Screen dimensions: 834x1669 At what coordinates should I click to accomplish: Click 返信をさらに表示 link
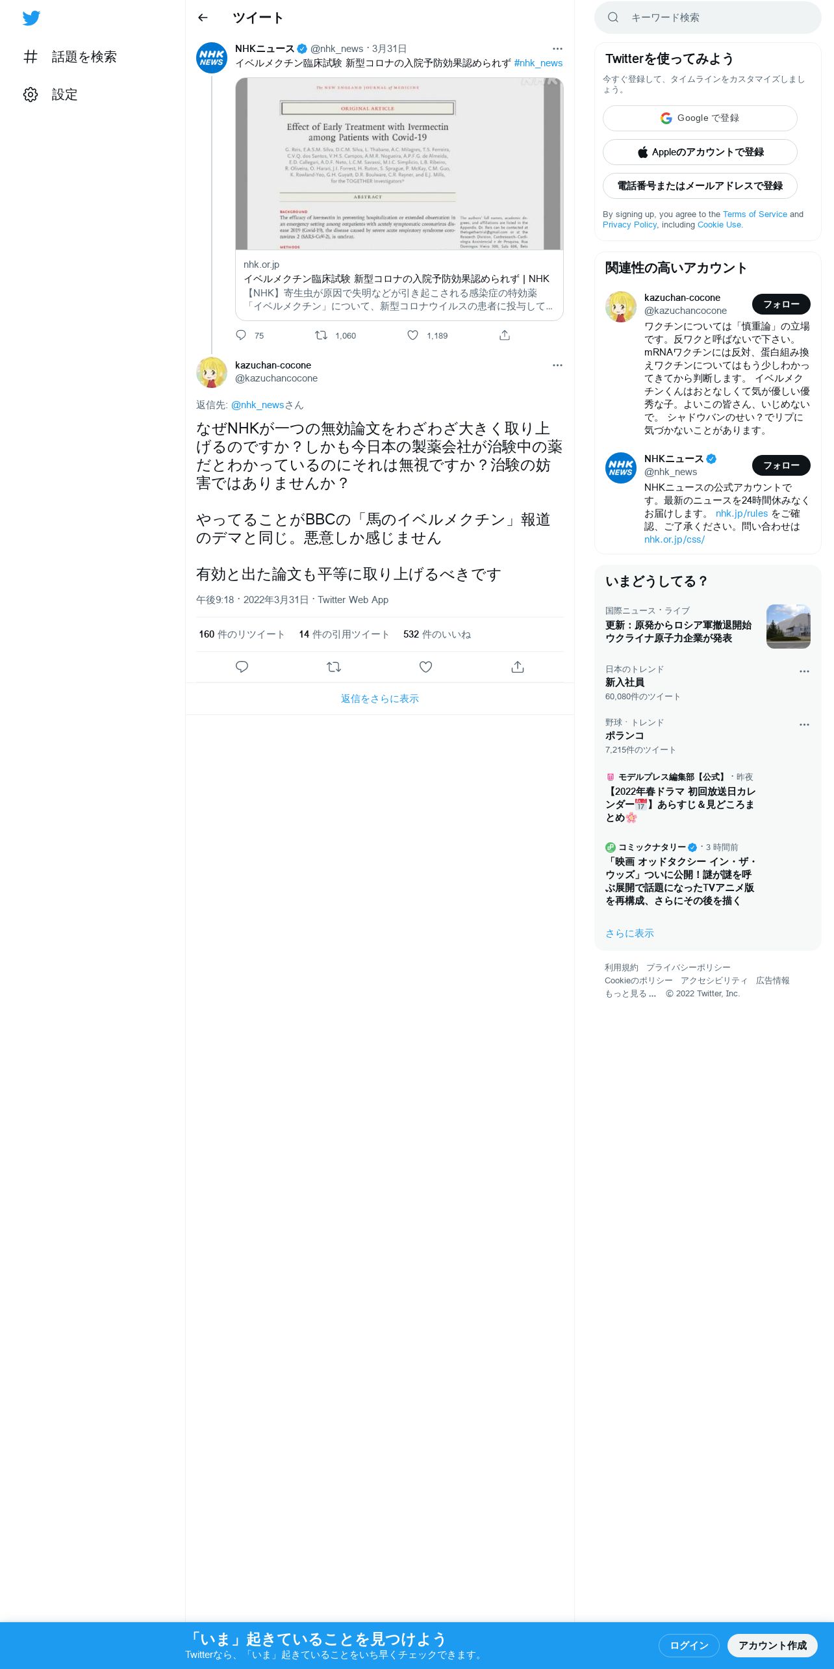pyautogui.click(x=380, y=699)
